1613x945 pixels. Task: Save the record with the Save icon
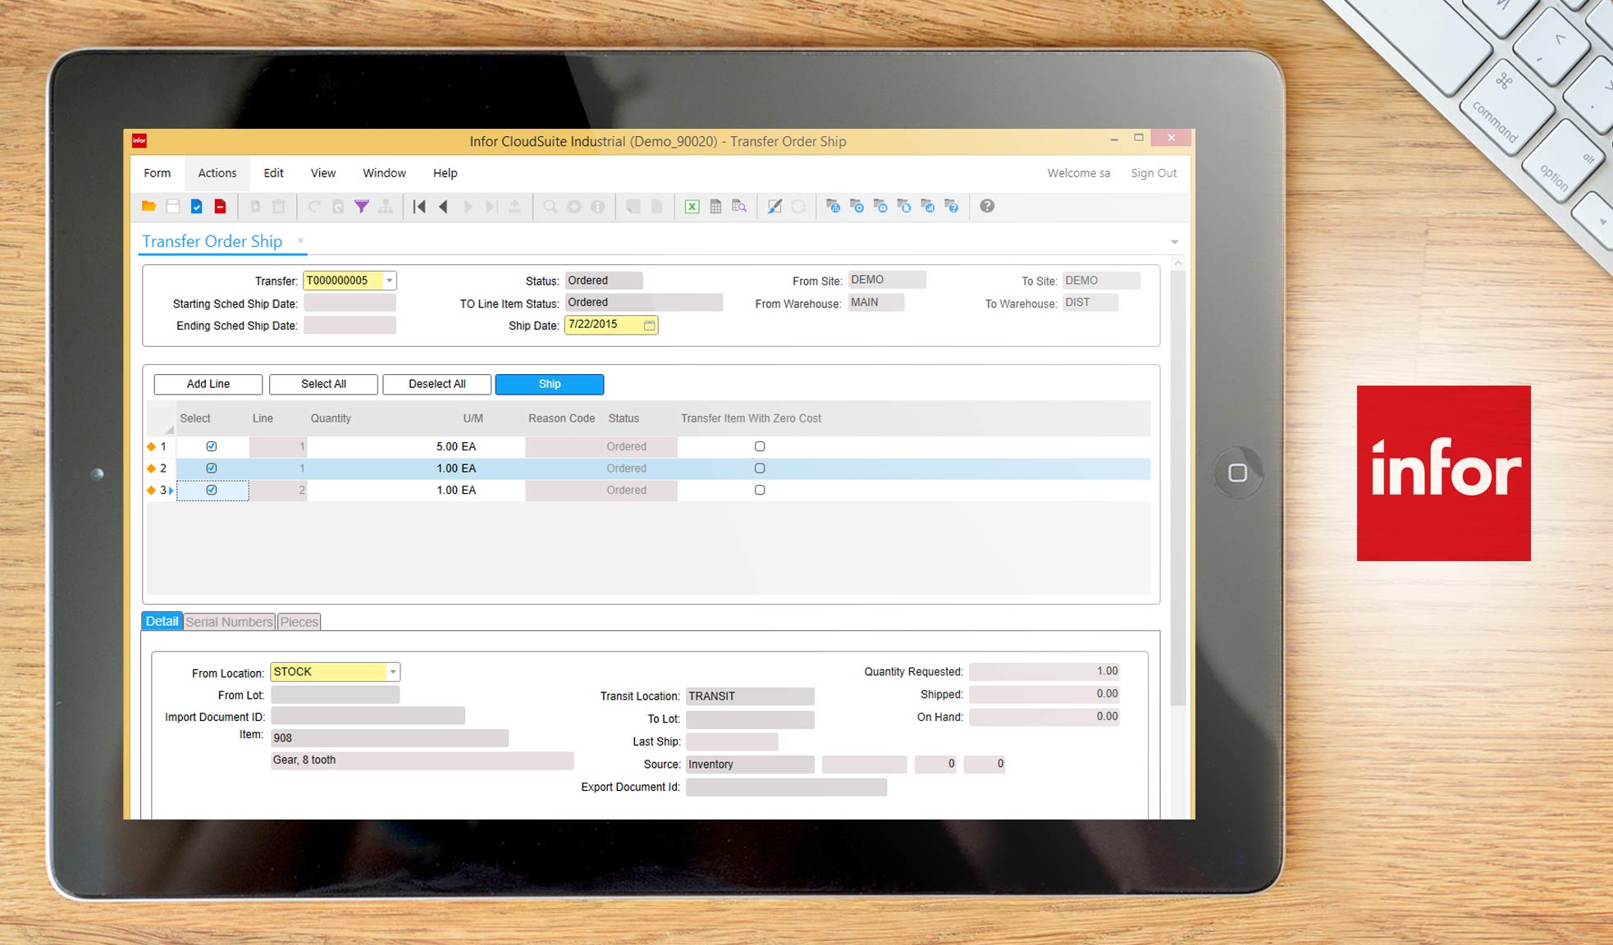172,206
